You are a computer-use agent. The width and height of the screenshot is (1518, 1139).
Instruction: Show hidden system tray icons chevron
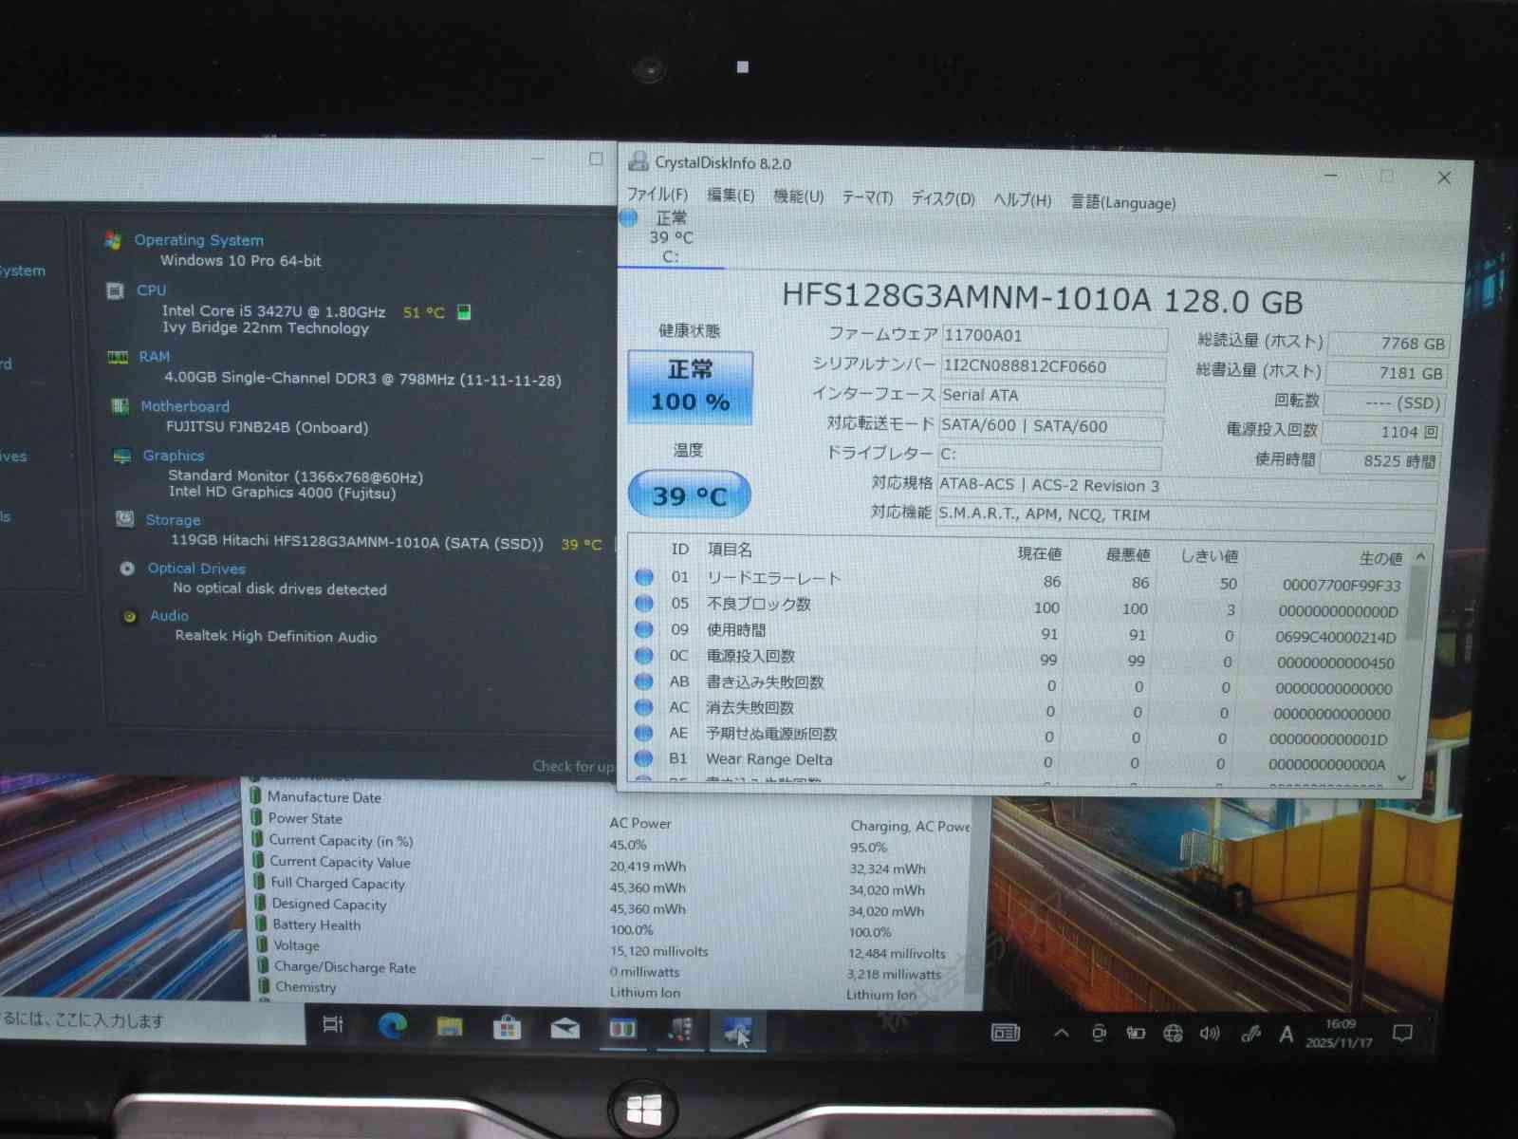(x=1061, y=1033)
